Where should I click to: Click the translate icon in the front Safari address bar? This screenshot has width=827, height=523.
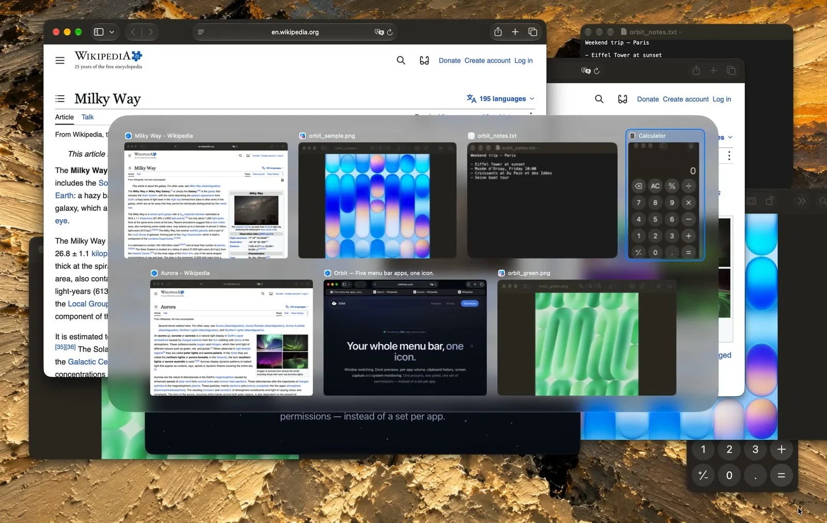379,32
